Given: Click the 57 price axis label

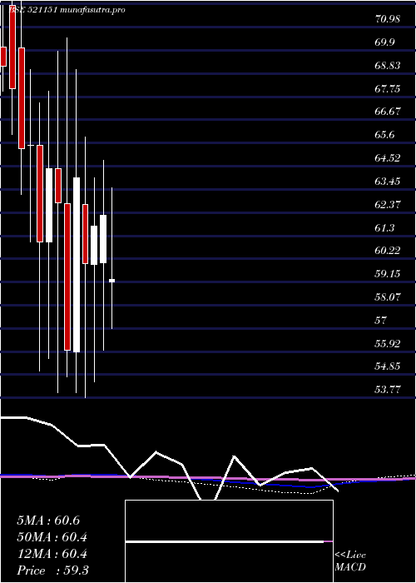Looking at the screenshot, I should [x=381, y=320].
